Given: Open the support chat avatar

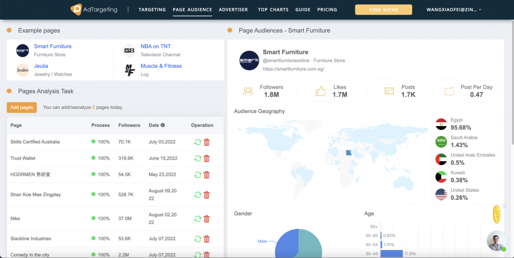Looking at the screenshot, I should [496, 240].
